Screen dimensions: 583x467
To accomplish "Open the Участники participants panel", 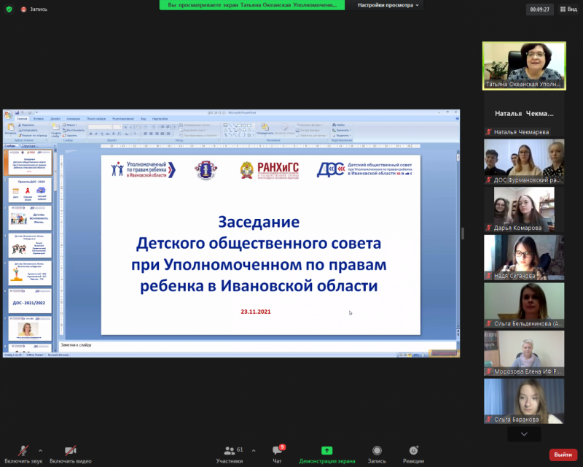I will 230,454.
